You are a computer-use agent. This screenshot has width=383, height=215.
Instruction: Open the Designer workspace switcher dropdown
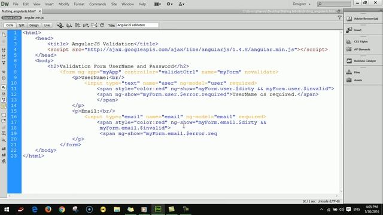(302, 4)
